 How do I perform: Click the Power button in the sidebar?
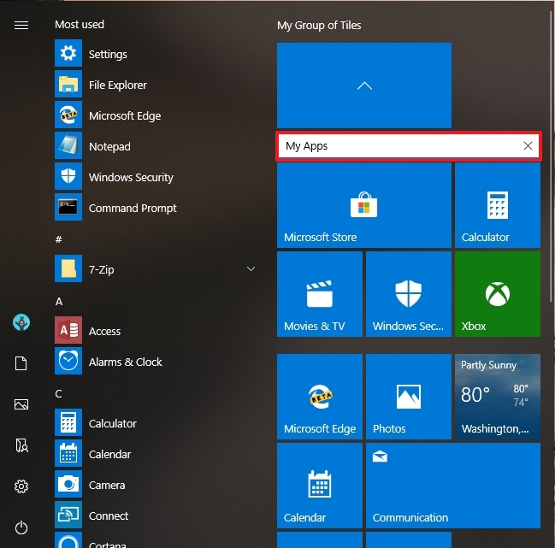point(21,527)
